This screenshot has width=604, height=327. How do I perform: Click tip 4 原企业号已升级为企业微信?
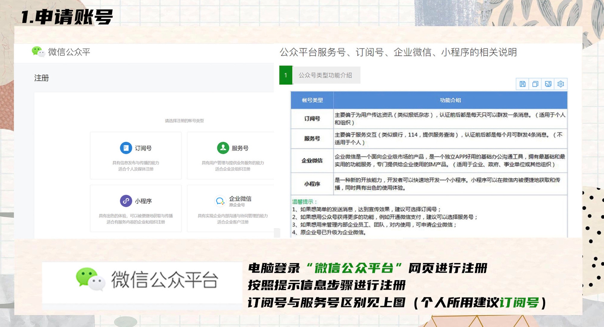[329, 232]
